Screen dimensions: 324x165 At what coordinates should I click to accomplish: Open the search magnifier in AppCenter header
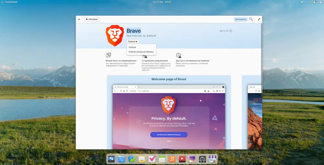(251, 19)
